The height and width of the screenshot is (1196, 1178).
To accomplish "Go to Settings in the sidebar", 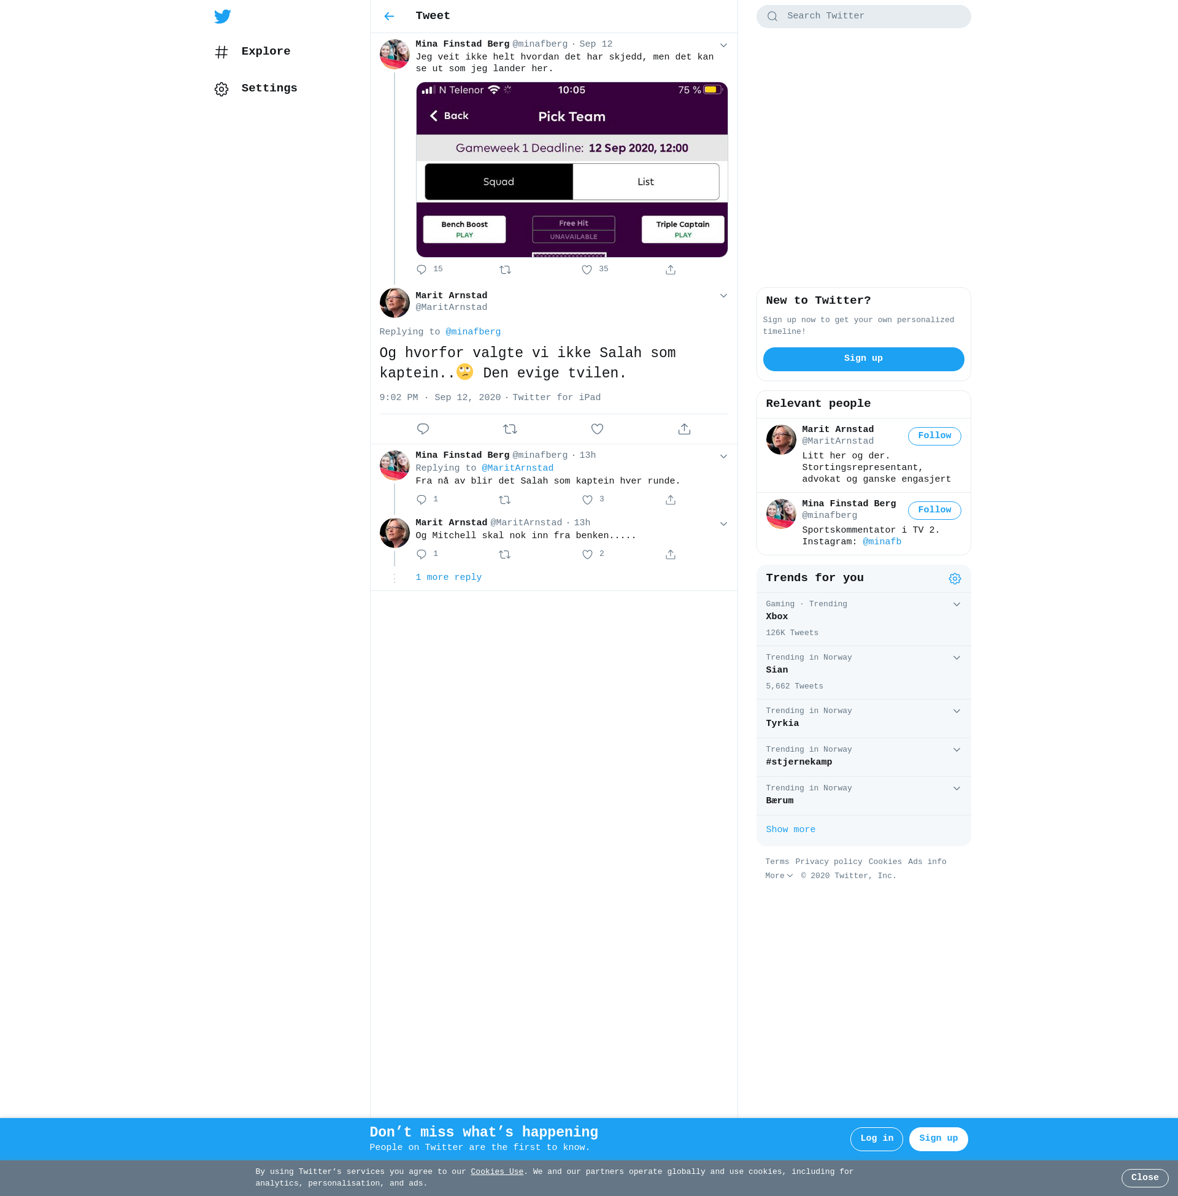I will coord(269,88).
